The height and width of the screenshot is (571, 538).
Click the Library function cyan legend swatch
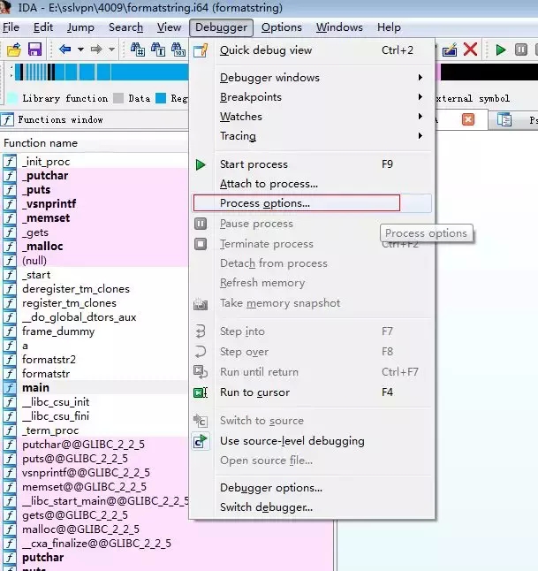(x=12, y=98)
